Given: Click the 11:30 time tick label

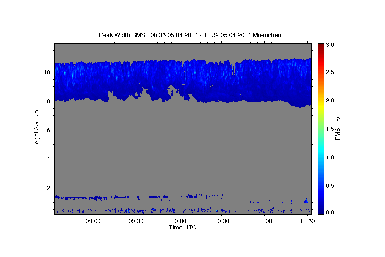Looking at the screenshot, I should tap(307, 221).
